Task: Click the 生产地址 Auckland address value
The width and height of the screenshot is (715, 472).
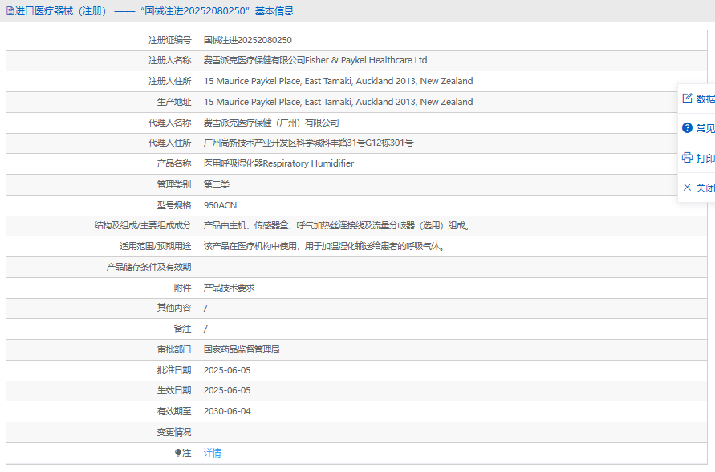Action: pos(338,102)
